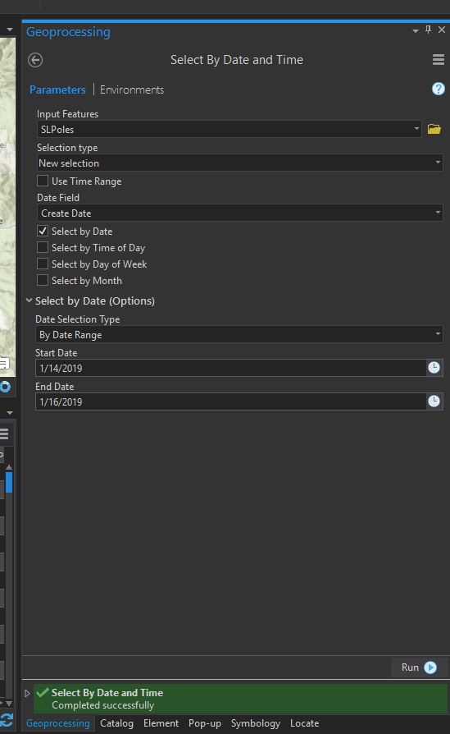Image resolution: width=450 pixels, height=734 pixels.
Task: Open the Geoprocessing hamburger menu
Action: pos(439,59)
